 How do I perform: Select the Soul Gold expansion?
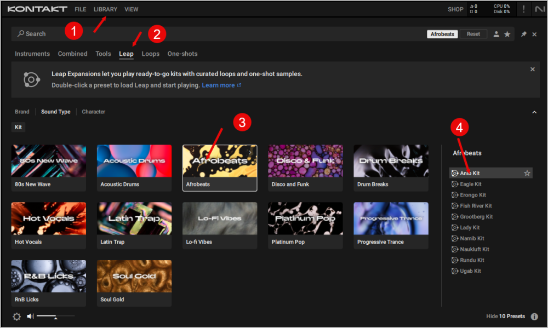(x=134, y=283)
